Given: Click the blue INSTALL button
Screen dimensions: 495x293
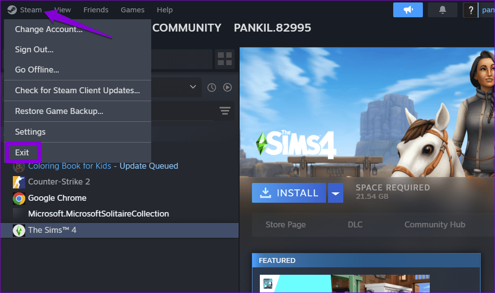Looking at the screenshot, I should click(289, 193).
